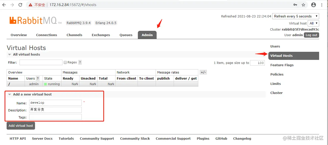Open Cluster in the sidebar
This screenshot has width=328, height=145.
276,93
